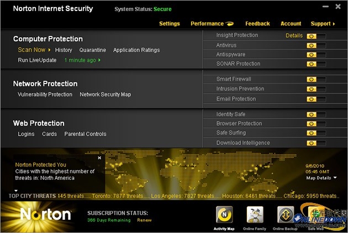Click the Download Intelligence label
The height and width of the screenshot is (233, 348).
243,143
